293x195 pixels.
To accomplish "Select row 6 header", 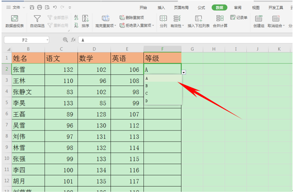I will 7,114.
